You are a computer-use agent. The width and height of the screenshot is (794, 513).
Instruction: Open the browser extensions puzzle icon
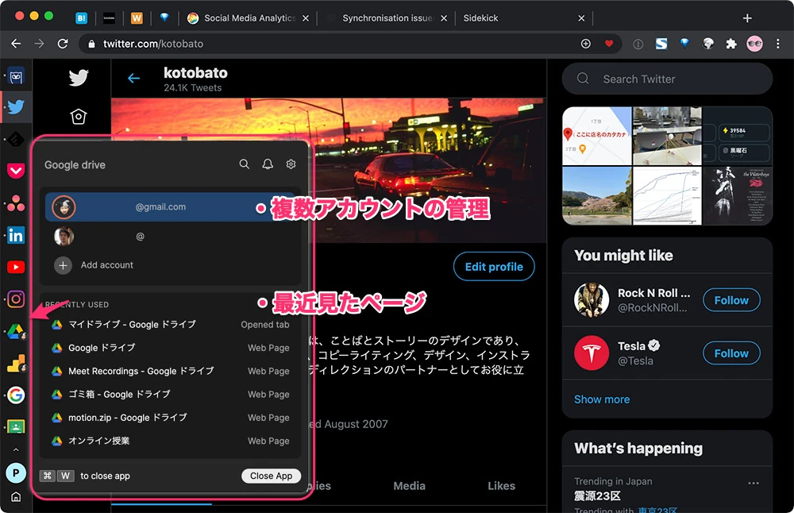pos(731,44)
